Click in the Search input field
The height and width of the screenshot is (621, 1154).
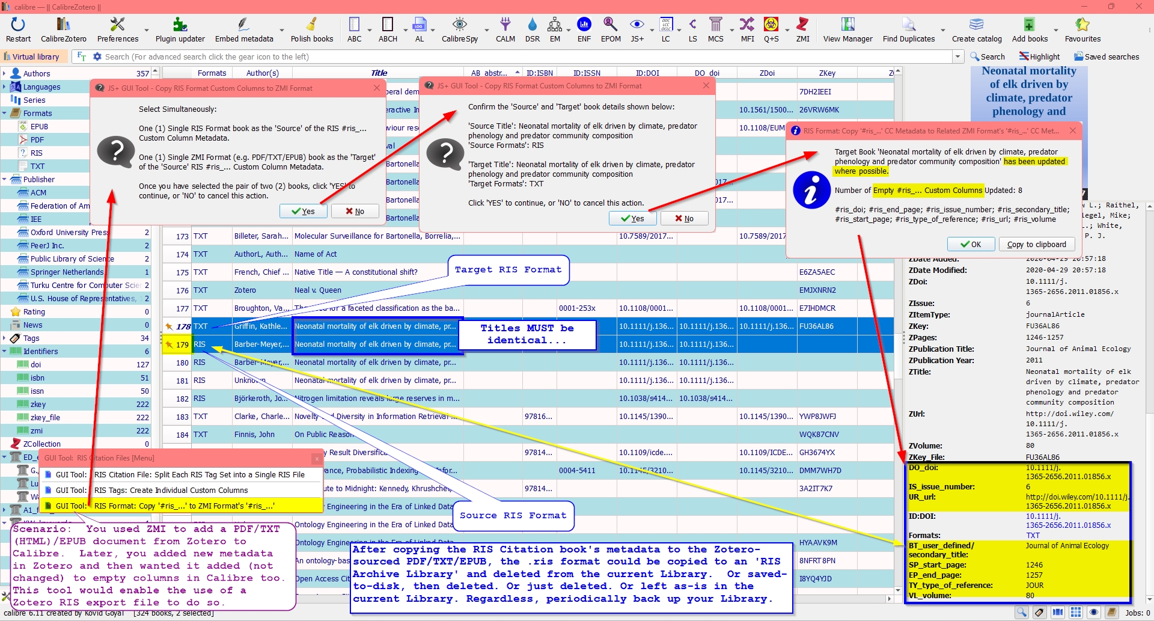[x=528, y=57]
